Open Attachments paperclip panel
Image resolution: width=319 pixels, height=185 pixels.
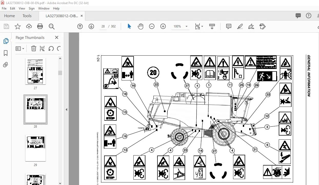point(6,65)
